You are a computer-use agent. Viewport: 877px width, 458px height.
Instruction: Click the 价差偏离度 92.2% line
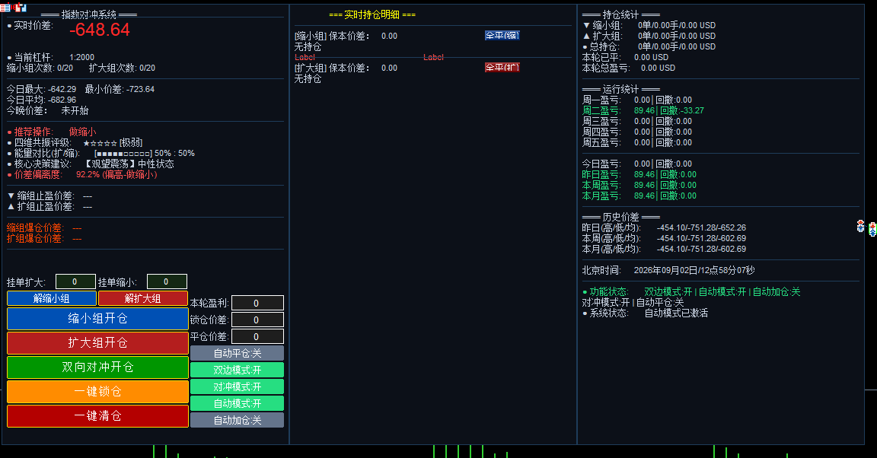(x=82, y=174)
